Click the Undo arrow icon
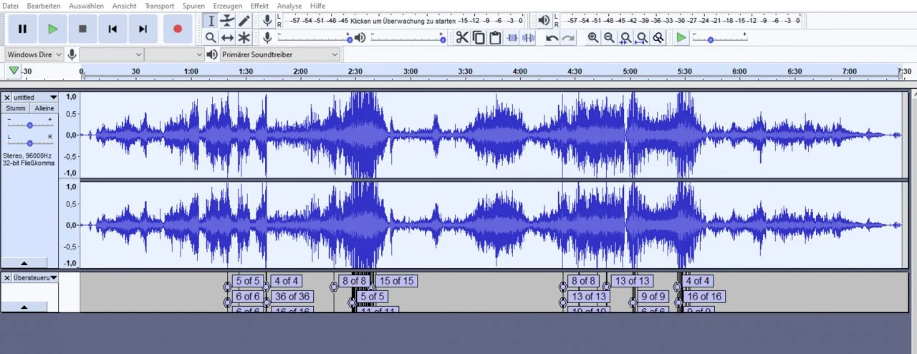This screenshot has width=917, height=354. point(552,37)
